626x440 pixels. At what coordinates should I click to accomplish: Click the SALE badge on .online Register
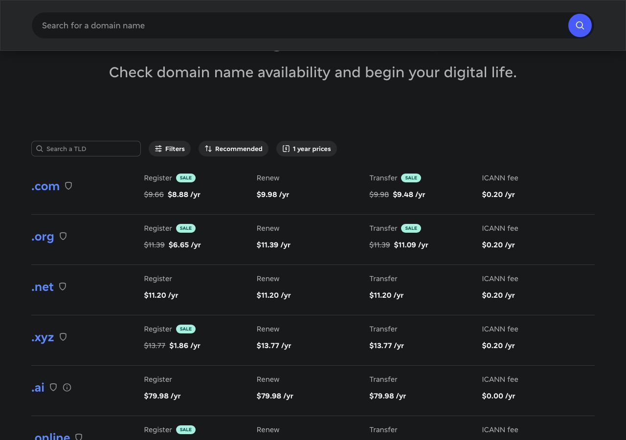tap(186, 430)
